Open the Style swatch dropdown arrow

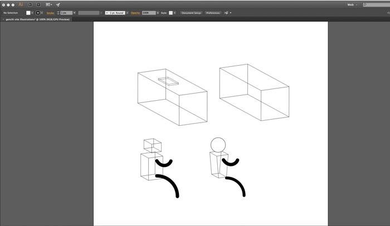[174, 13]
